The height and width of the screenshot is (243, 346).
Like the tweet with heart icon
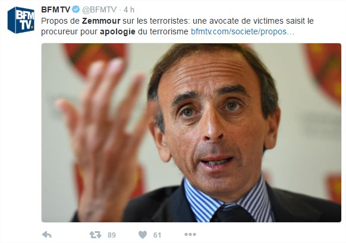pyautogui.click(x=143, y=235)
